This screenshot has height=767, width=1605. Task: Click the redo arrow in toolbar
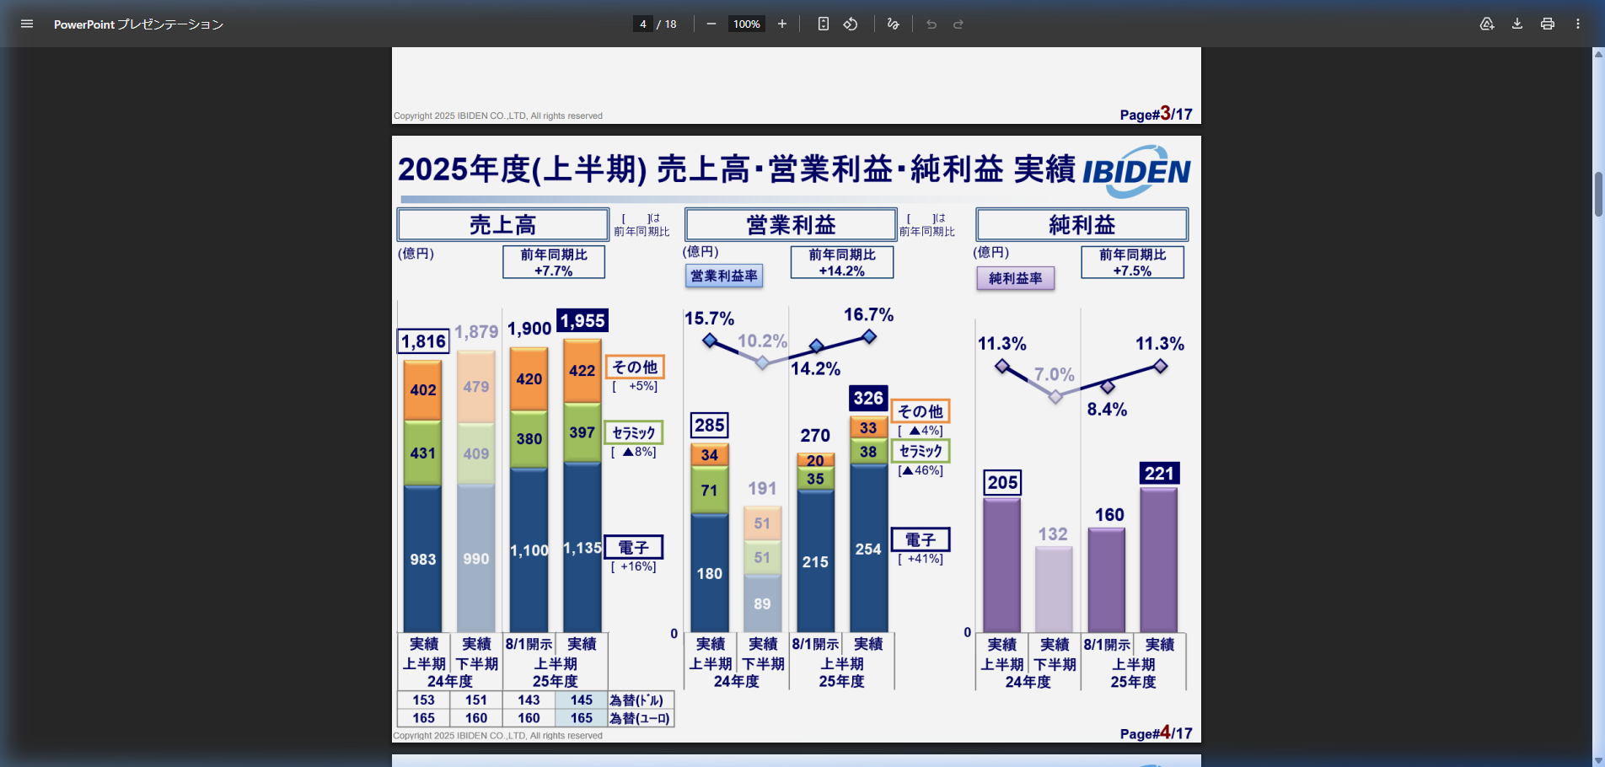tap(958, 24)
